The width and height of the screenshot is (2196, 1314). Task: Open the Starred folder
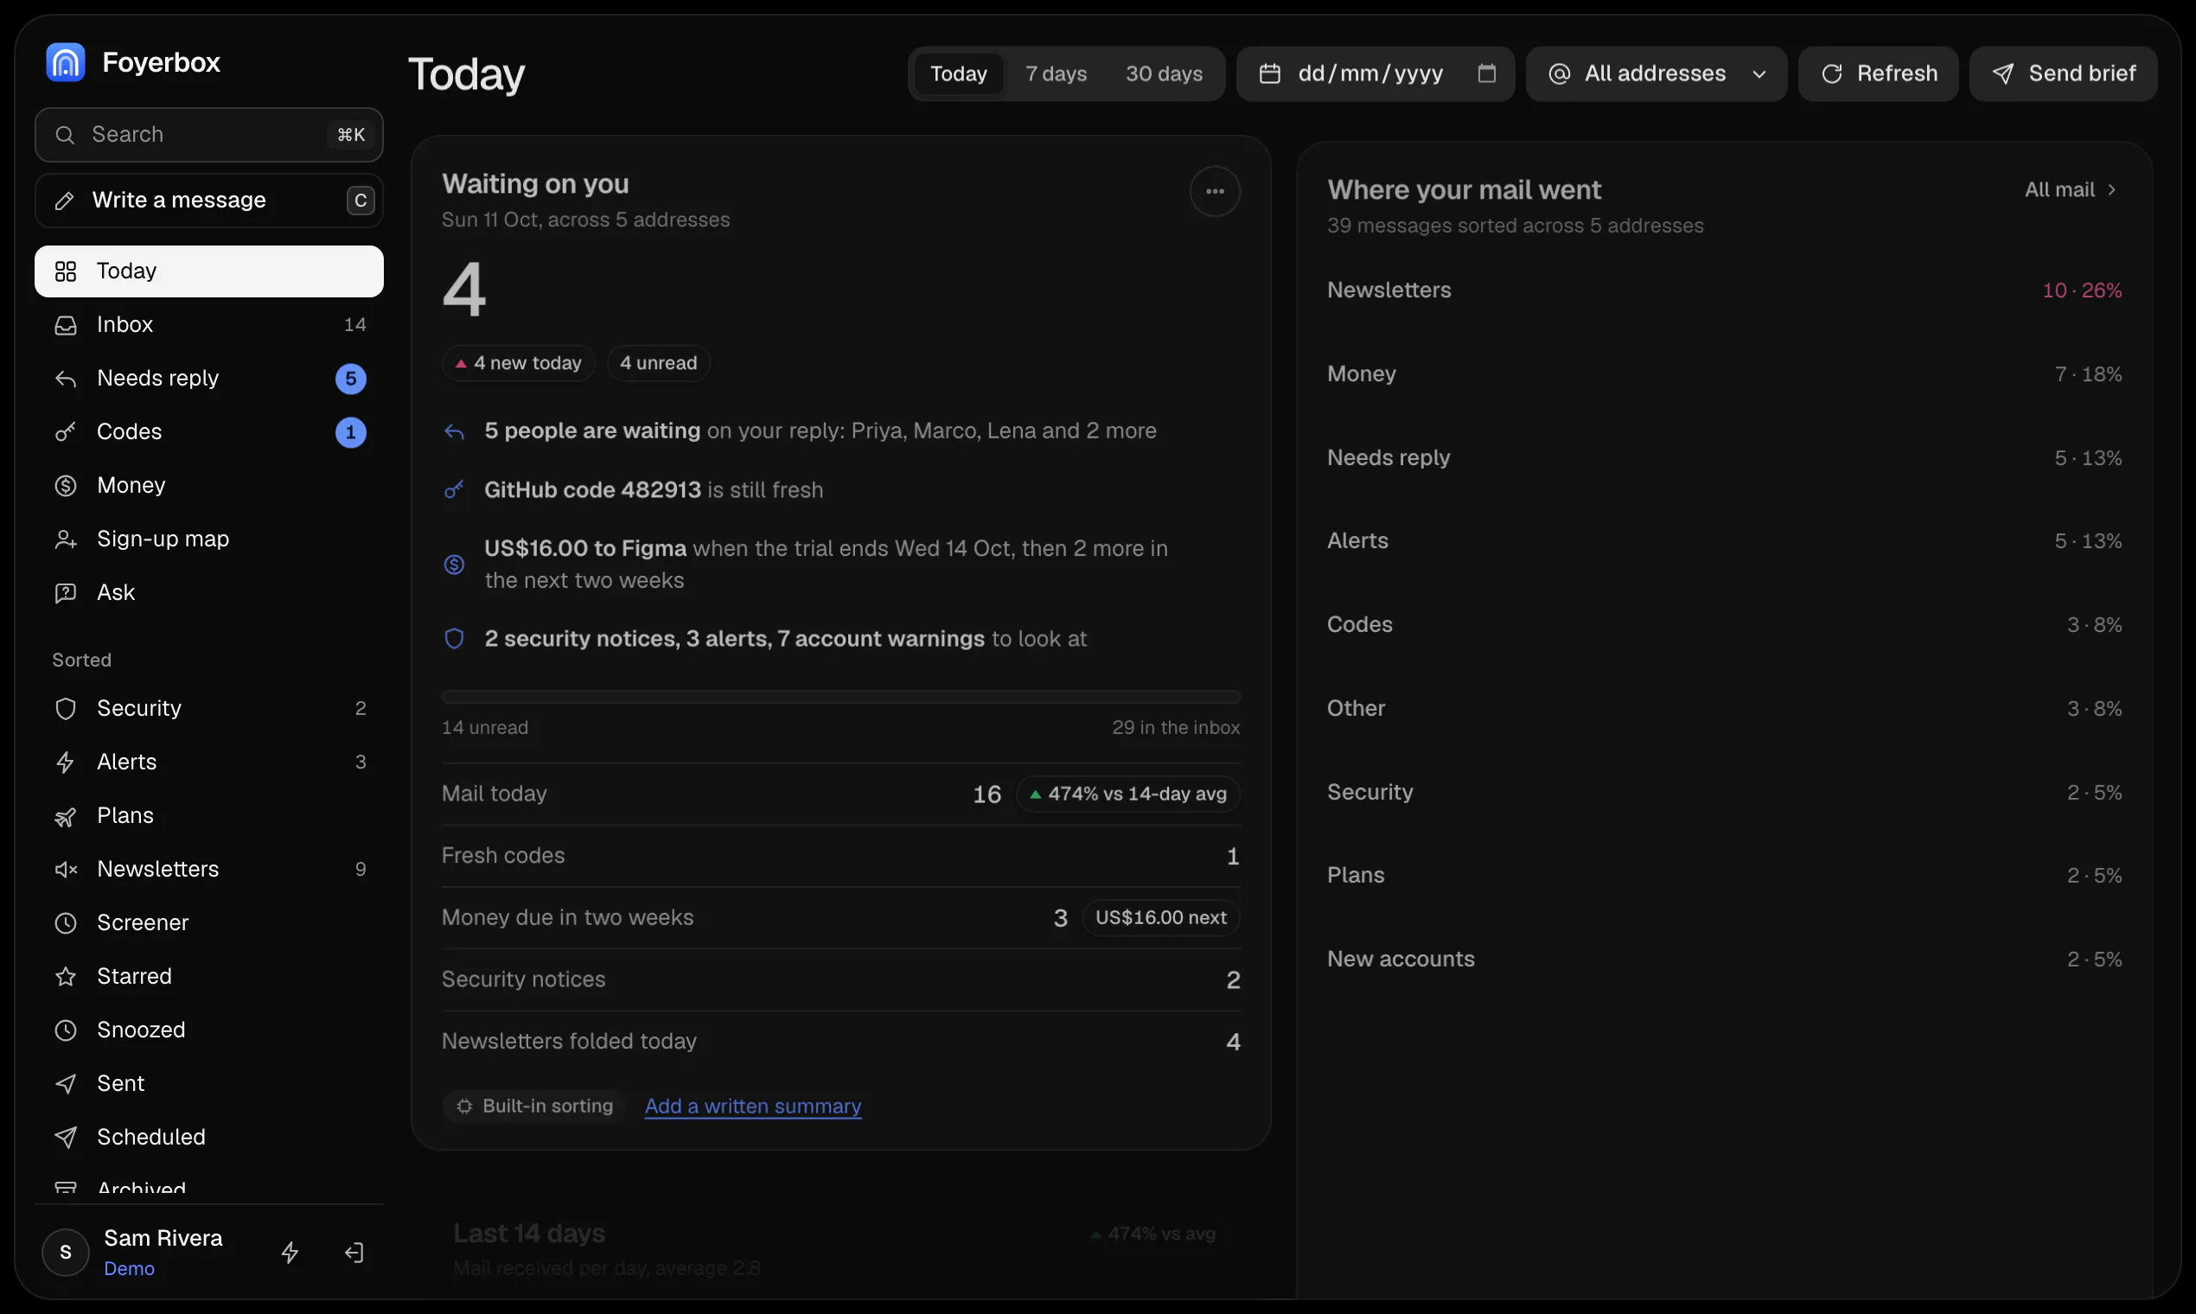(x=209, y=976)
